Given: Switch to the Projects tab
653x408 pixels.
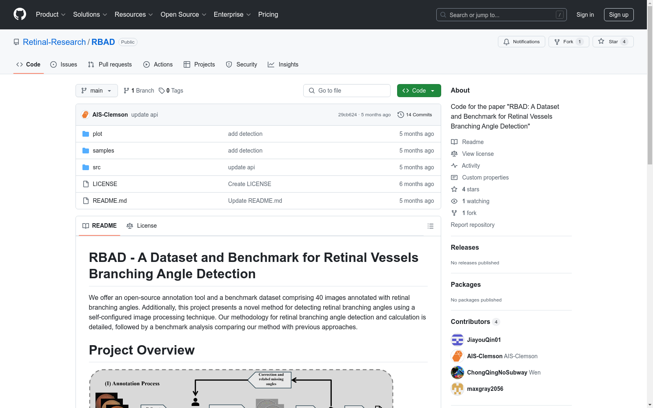Looking at the screenshot, I should click(x=199, y=64).
